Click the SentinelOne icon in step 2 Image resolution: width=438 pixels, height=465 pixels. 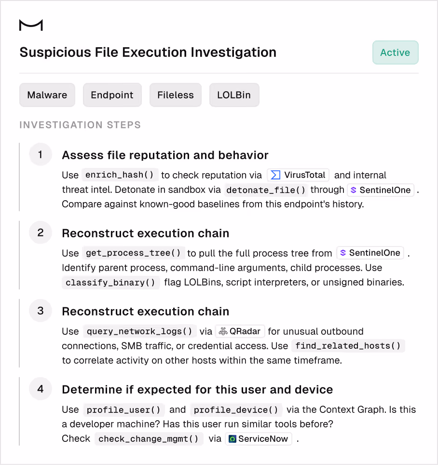(x=343, y=253)
